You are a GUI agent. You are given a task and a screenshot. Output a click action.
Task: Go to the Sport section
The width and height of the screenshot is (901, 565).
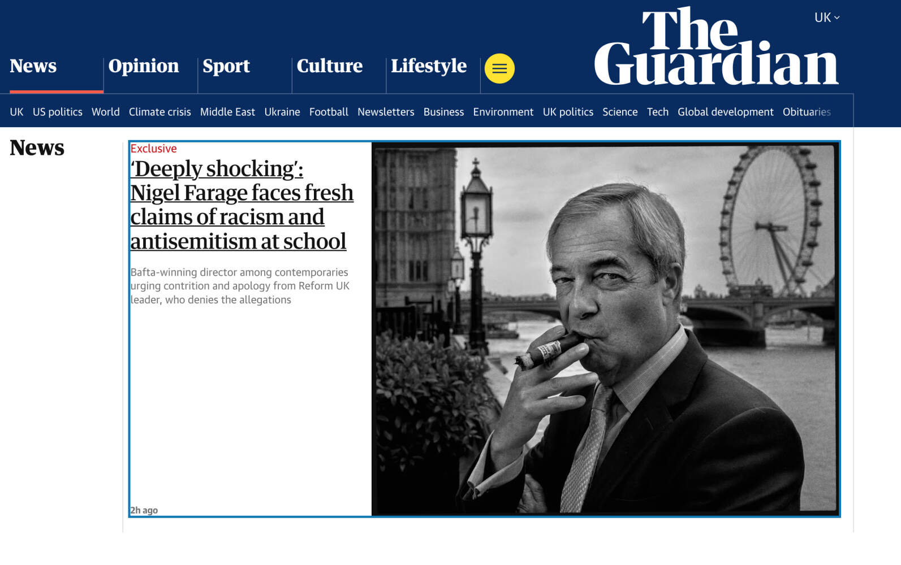coord(226,66)
